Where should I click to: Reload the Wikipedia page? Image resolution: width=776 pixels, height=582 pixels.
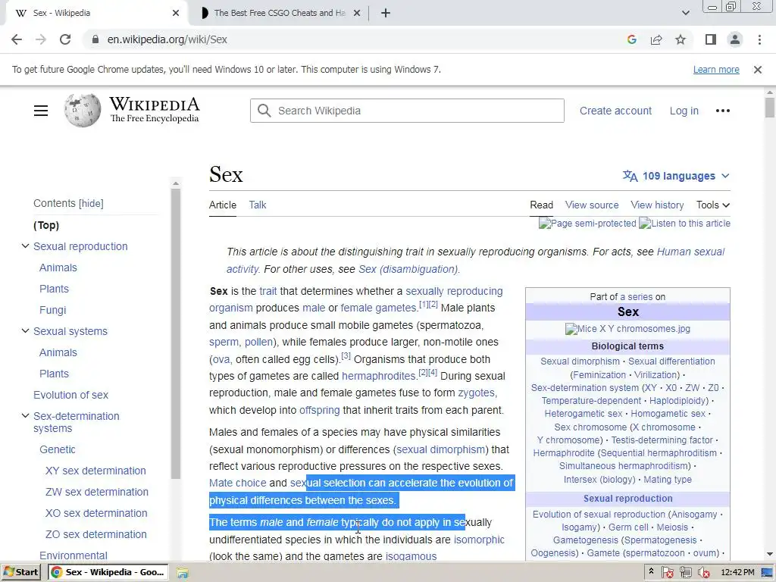tap(65, 39)
